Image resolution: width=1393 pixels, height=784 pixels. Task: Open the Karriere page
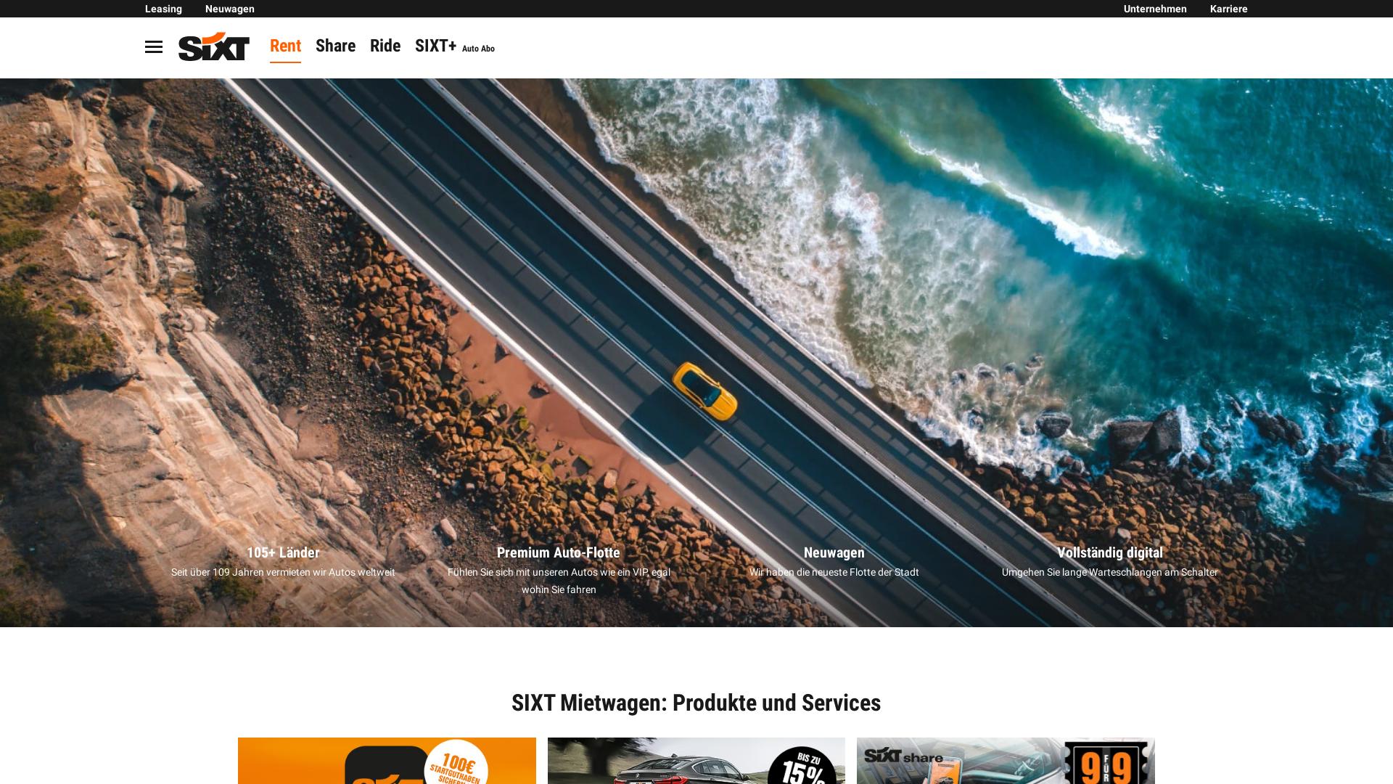tap(1228, 9)
